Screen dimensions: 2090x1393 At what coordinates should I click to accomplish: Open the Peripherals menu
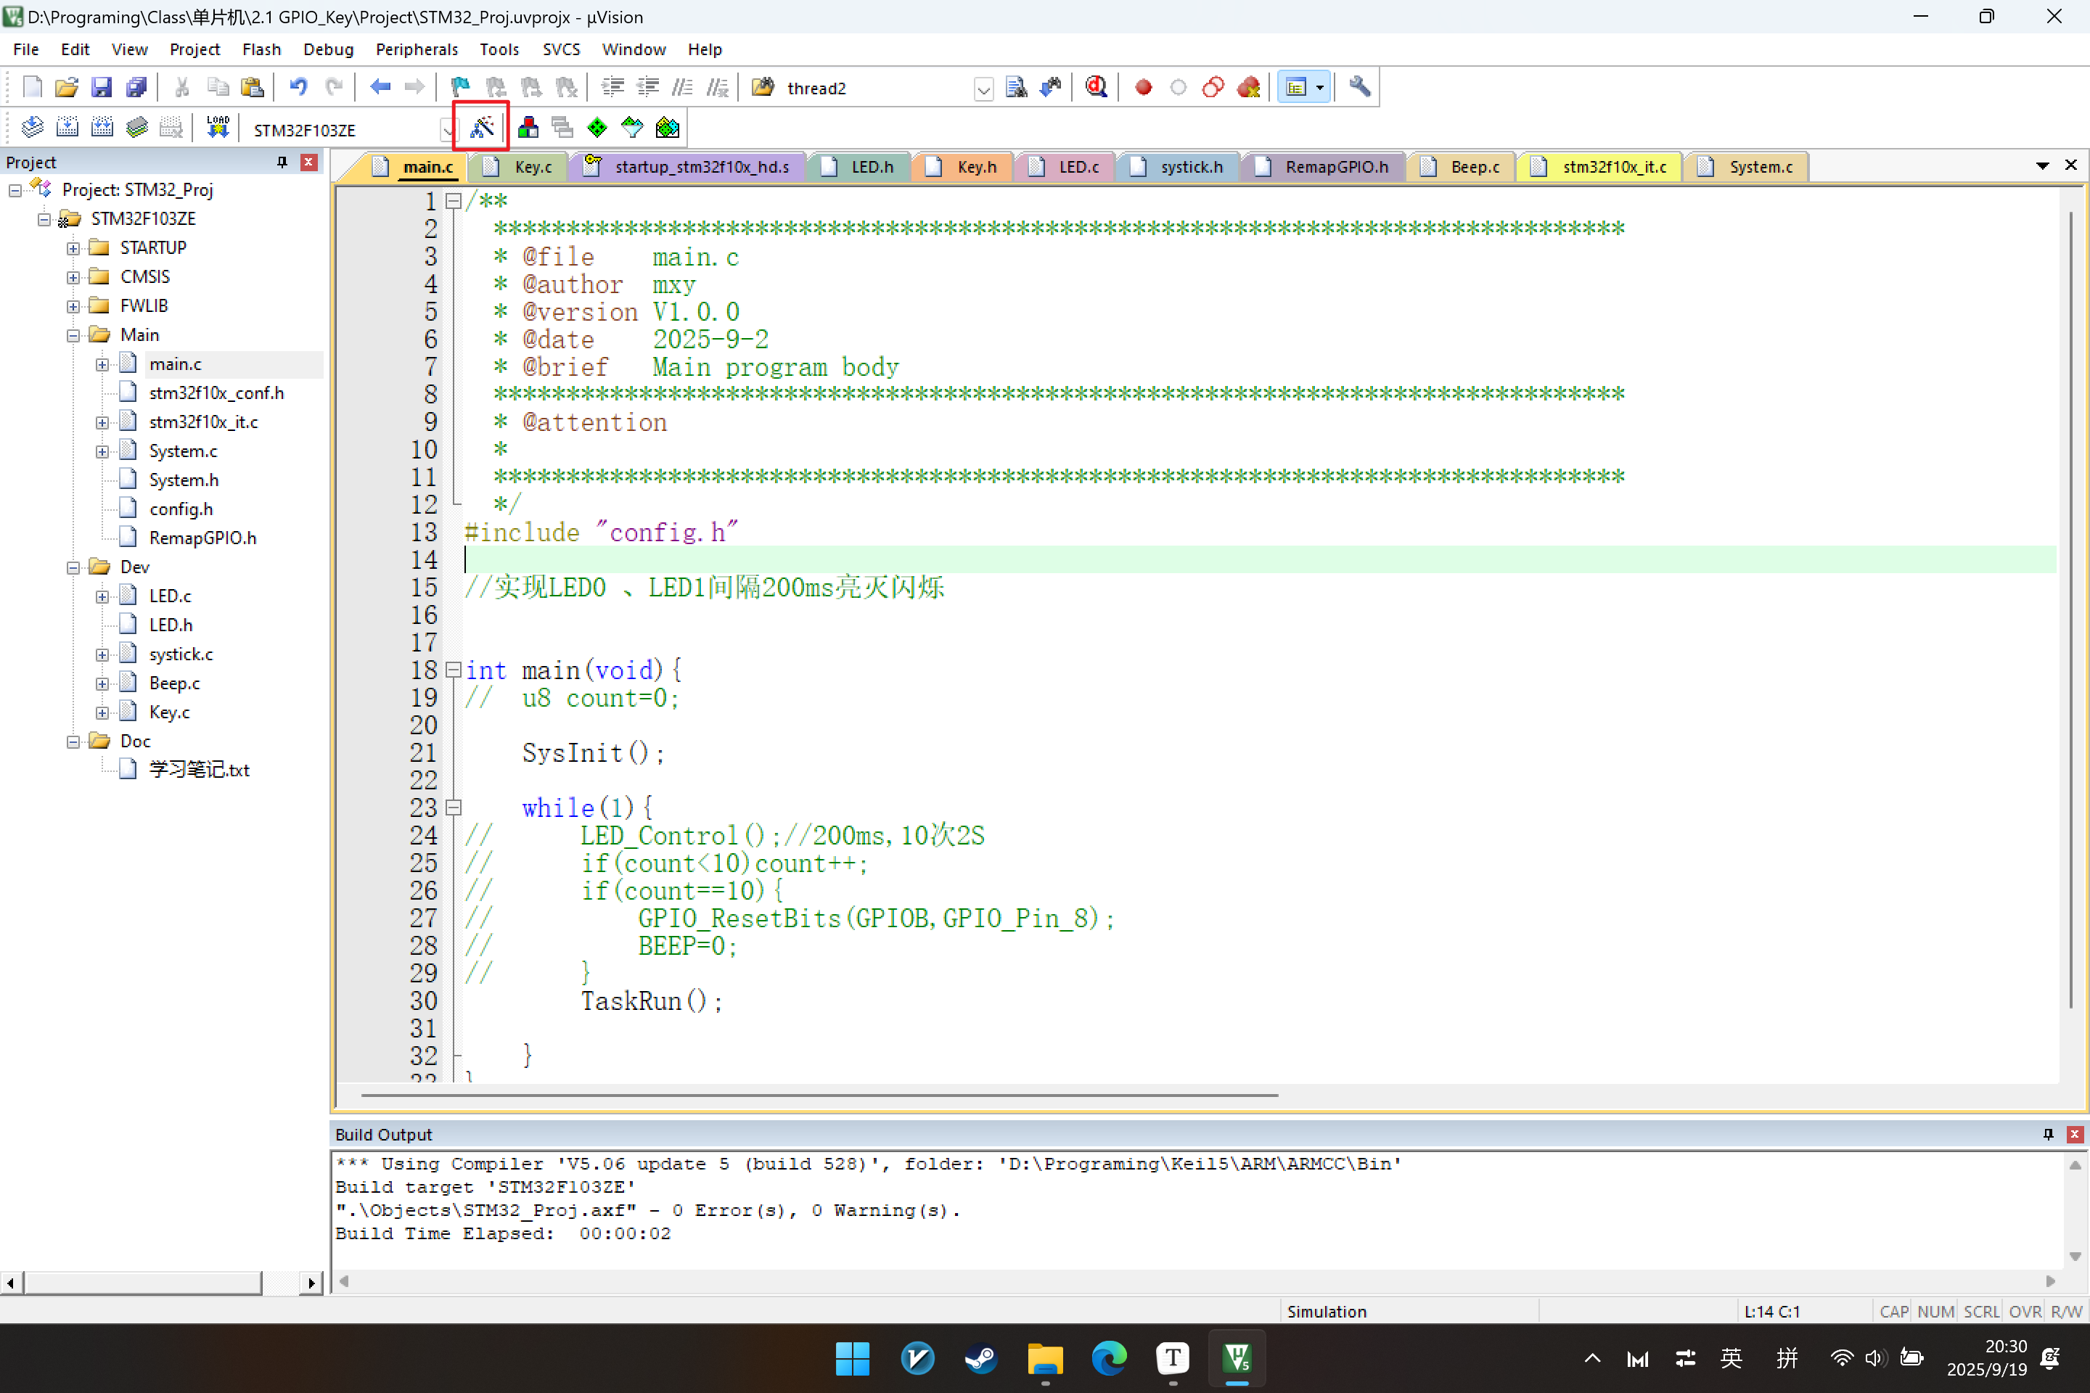tap(417, 49)
